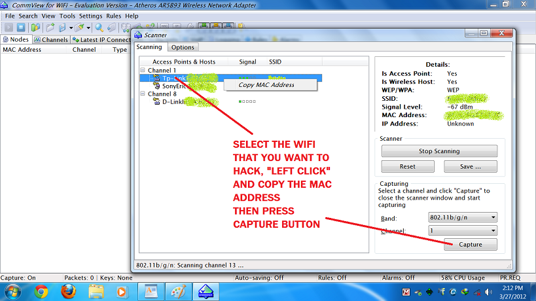Image resolution: width=536 pixels, height=301 pixels.
Task: Open the Paint palette taskbar icon
Action: 179,292
